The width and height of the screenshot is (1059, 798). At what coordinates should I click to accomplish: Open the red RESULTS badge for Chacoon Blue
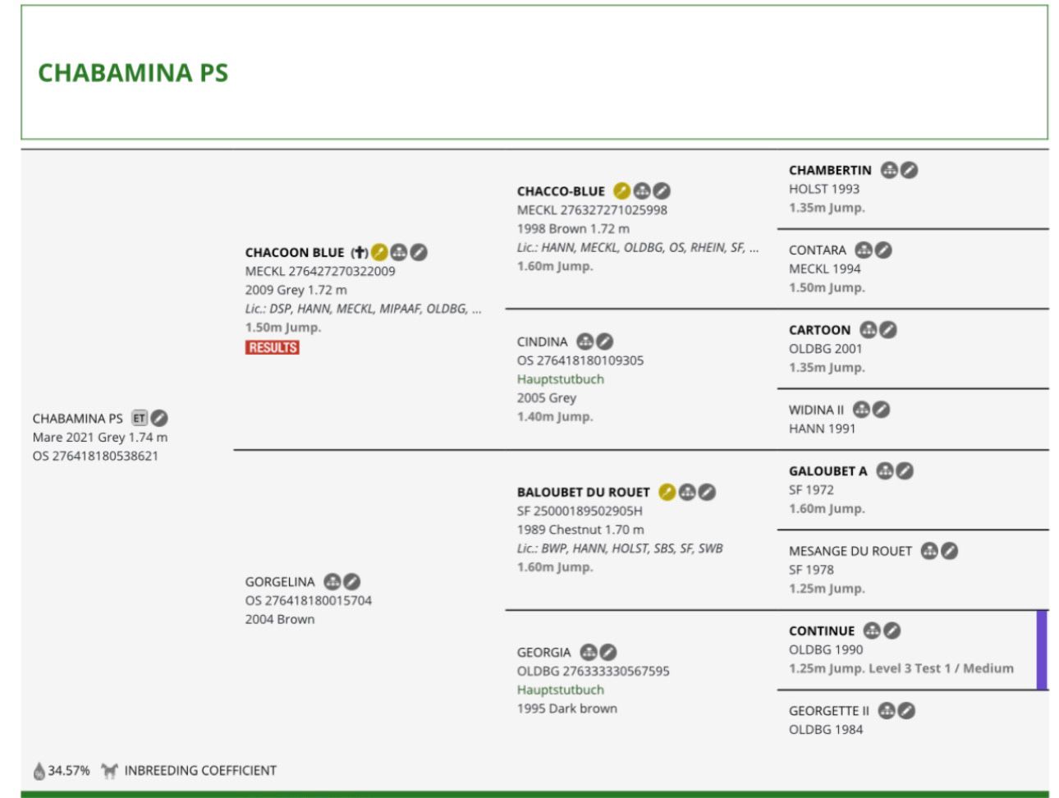coord(272,347)
